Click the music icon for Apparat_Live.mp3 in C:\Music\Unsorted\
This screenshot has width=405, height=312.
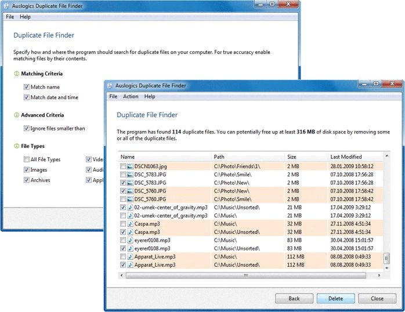130,265
